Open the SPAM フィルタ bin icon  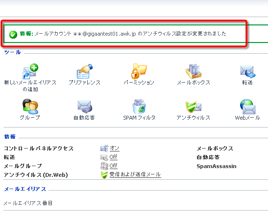[x=139, y=107]
